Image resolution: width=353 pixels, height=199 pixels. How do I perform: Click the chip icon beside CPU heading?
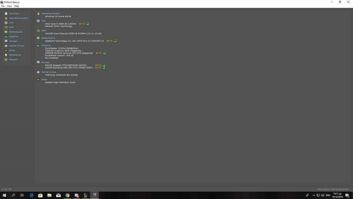tap(38, 21)
